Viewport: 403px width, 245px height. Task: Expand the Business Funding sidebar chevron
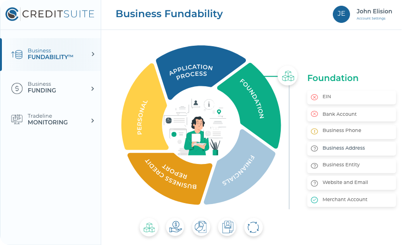point(93,89)
